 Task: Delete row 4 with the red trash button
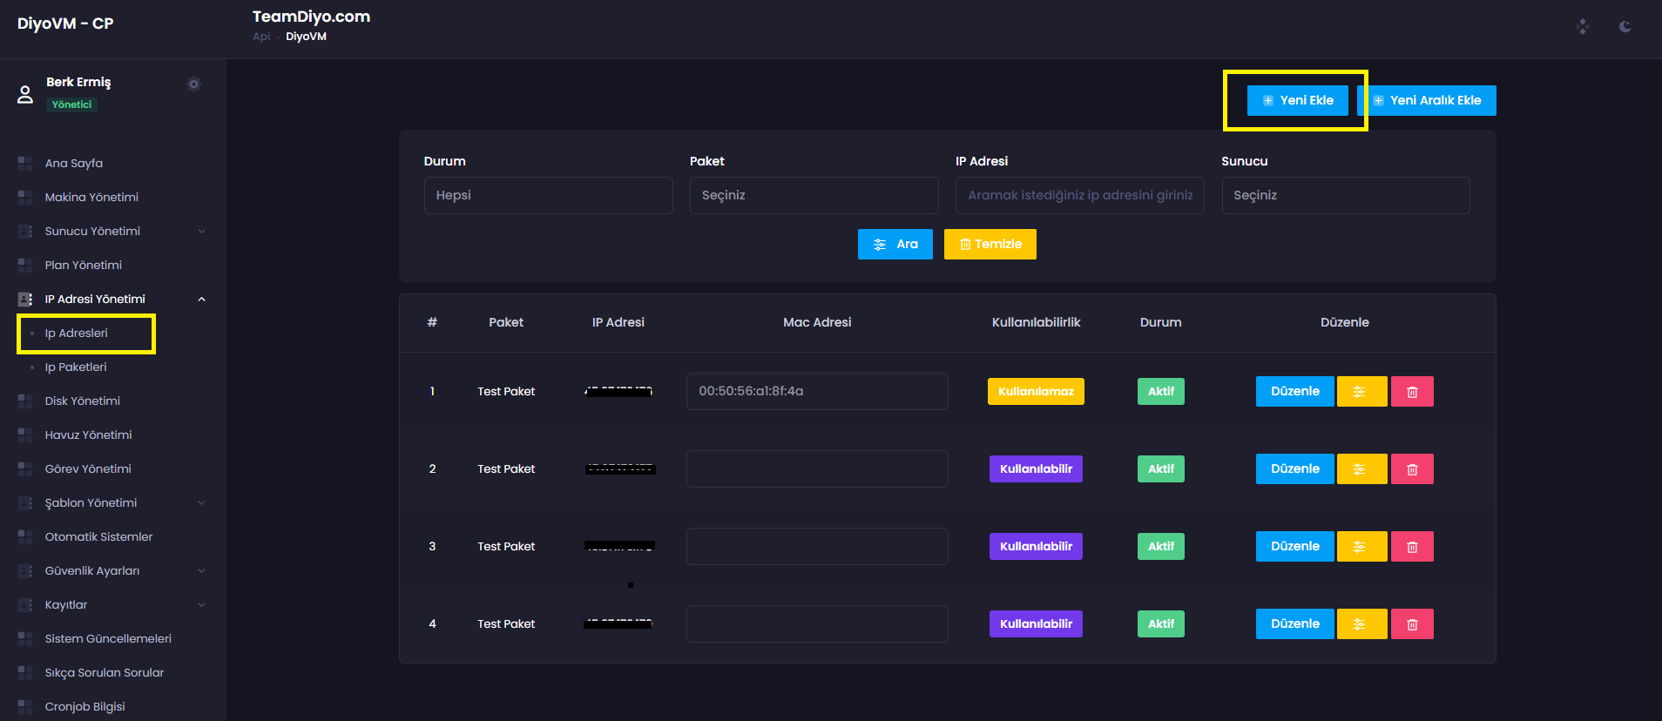tap(1412, 624)
